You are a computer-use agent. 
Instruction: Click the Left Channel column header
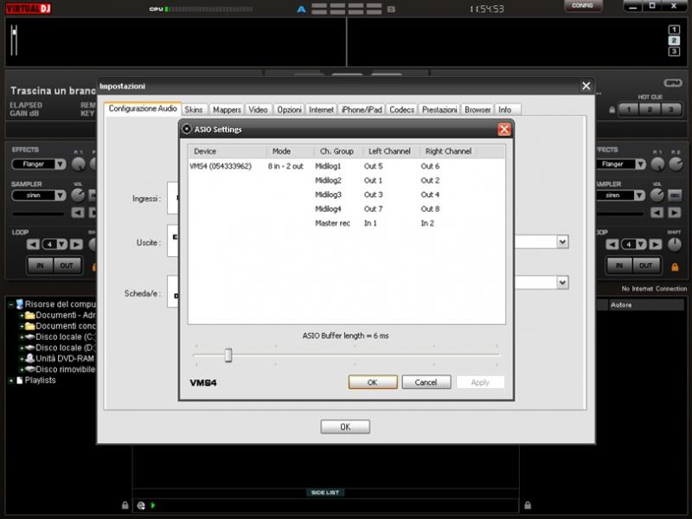390,151
